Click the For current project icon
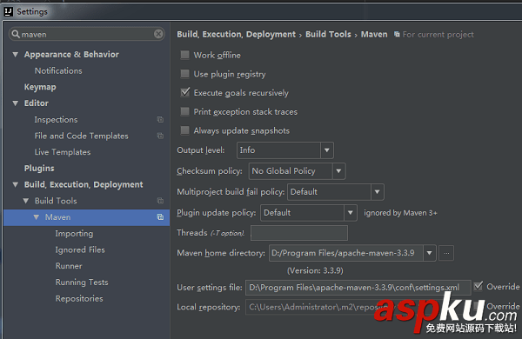This screenshot has height=339, width=522. [397, 34]
